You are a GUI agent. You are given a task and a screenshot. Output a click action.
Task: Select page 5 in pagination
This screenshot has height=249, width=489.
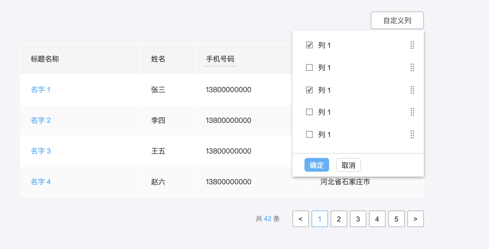[396, 219]
